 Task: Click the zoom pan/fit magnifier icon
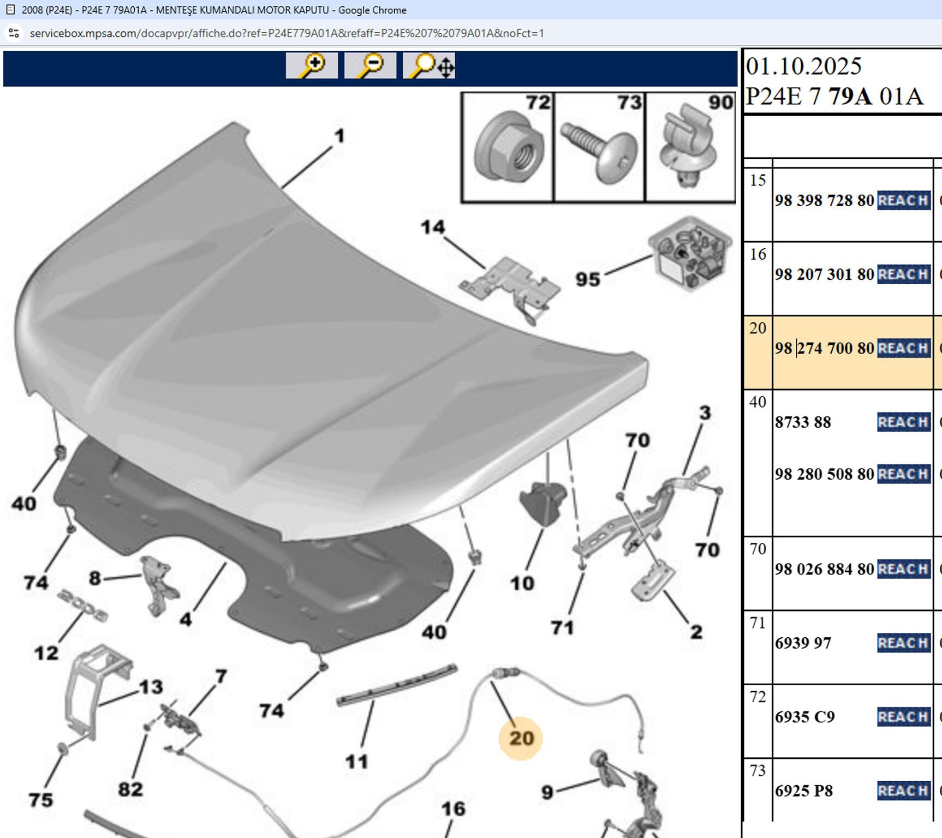pyautogui.click(x=429, y=66)
